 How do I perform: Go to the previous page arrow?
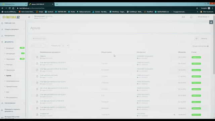(32, 46)
